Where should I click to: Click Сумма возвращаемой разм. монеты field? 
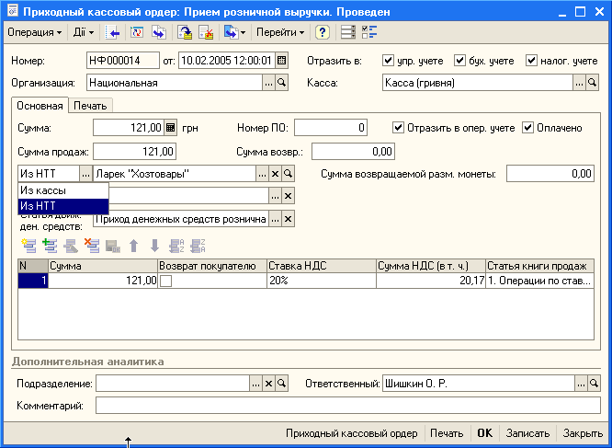pos(550,174)
